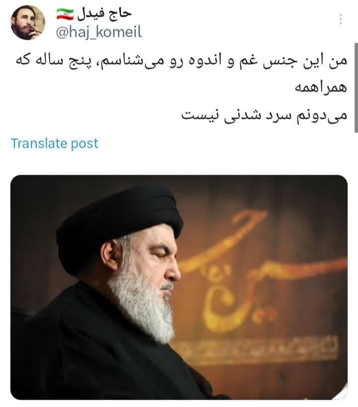358x407 pixels.
Task: Click the word همراهمه in the post
Action: [321, 88]
